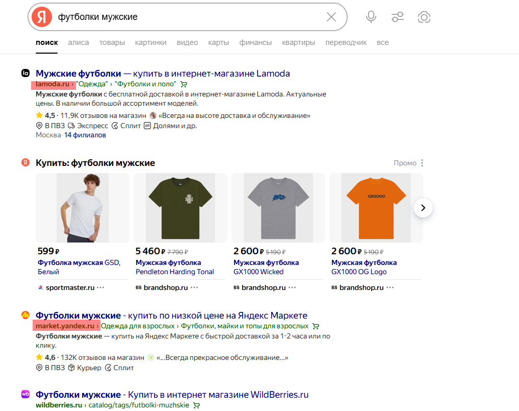This screenshot has width=519, height=411.
Task: Click brandshop.ru under Pendleton Harding Tonal
Action: 166,288
